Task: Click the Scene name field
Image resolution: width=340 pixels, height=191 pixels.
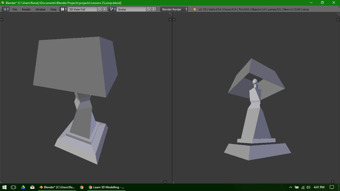Action: click(x=131, y=9)
